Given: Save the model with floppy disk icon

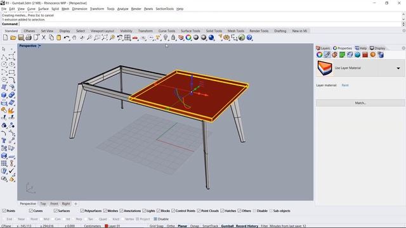Looking at the screenshot, I should point(21,38).
